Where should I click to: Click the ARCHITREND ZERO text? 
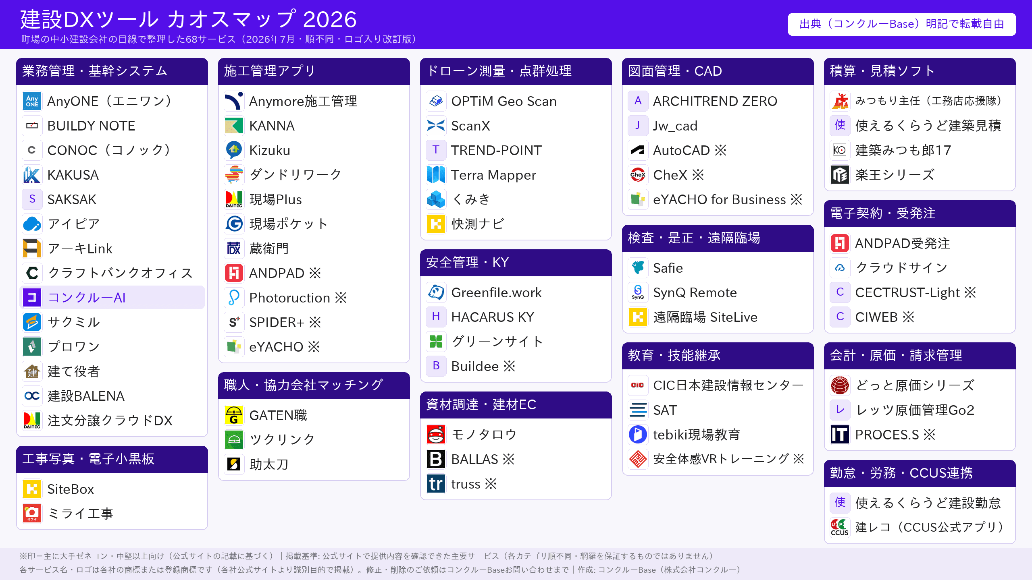point(715,101)
